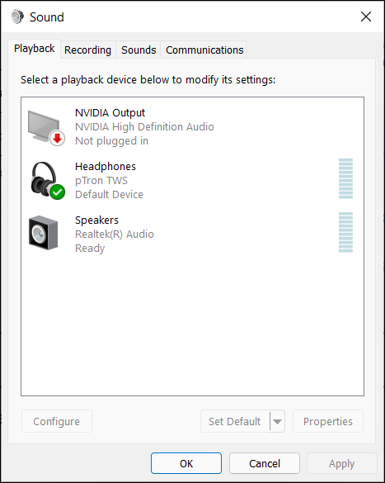
Task: Cancel the Sound dialog
Action: coord(265,463)
